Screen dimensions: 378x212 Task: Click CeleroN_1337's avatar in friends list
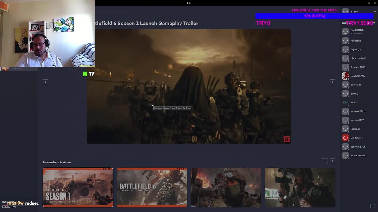click(345, 67)
